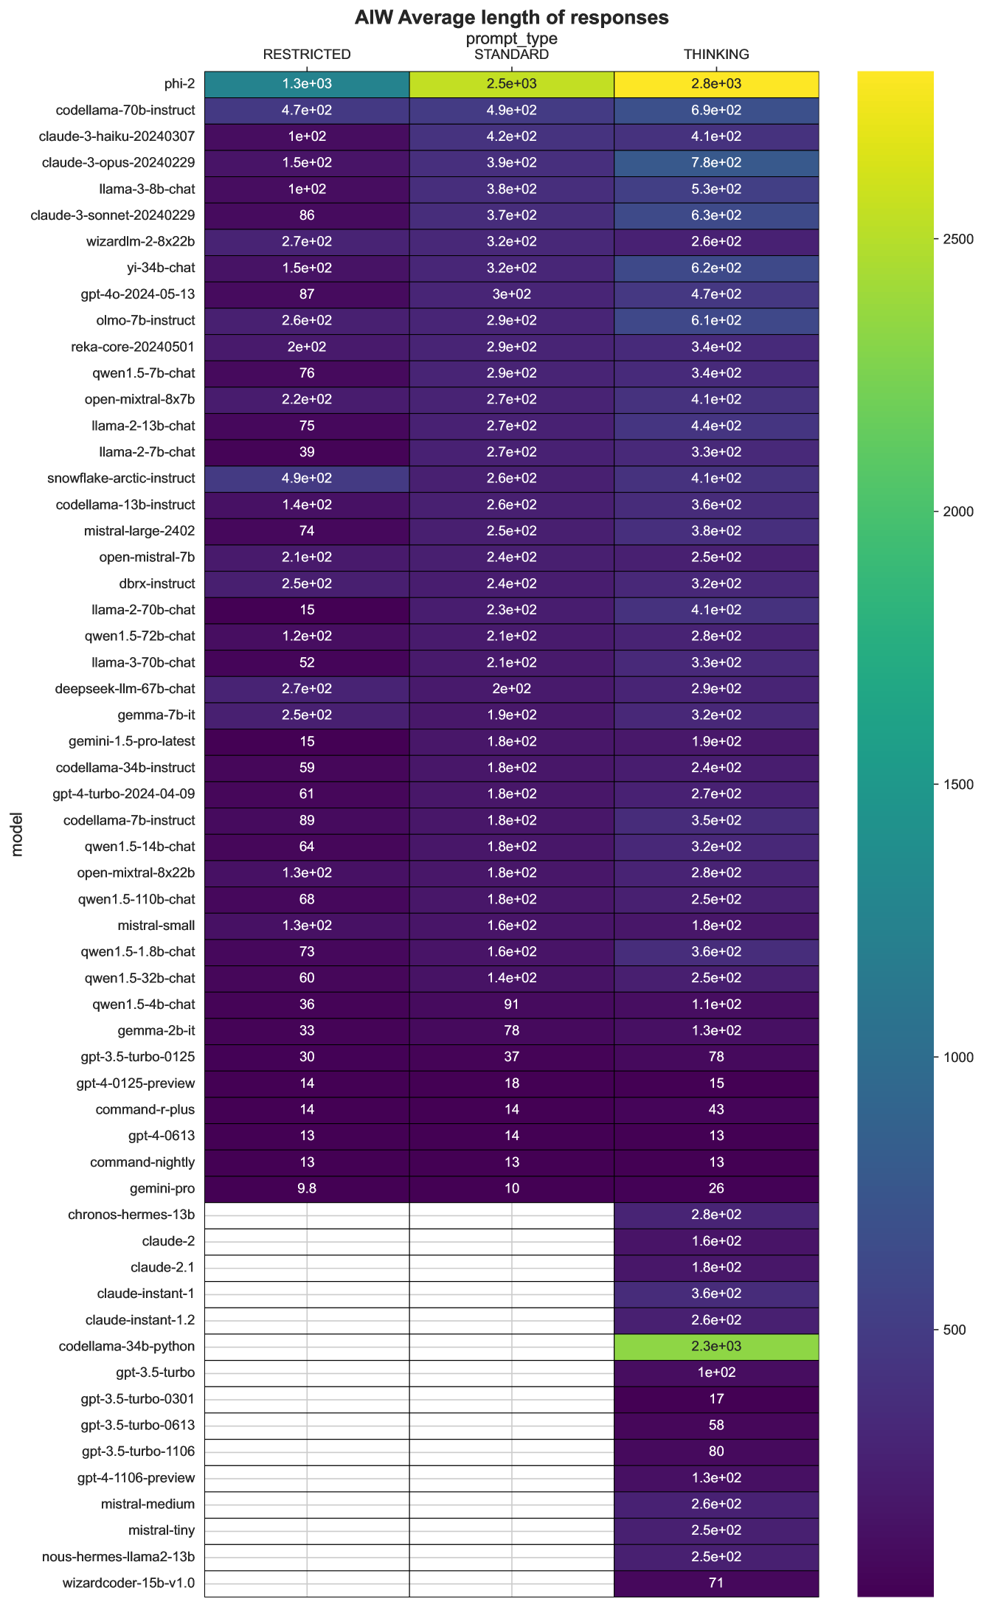Click the claude-3-opus-20240229 row label
Viewport: 984px width, 1607px height.
coord(119,163)
